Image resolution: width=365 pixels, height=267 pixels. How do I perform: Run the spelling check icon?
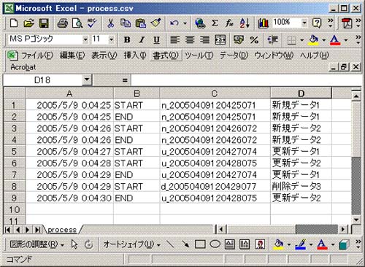[x=92, y=23]
